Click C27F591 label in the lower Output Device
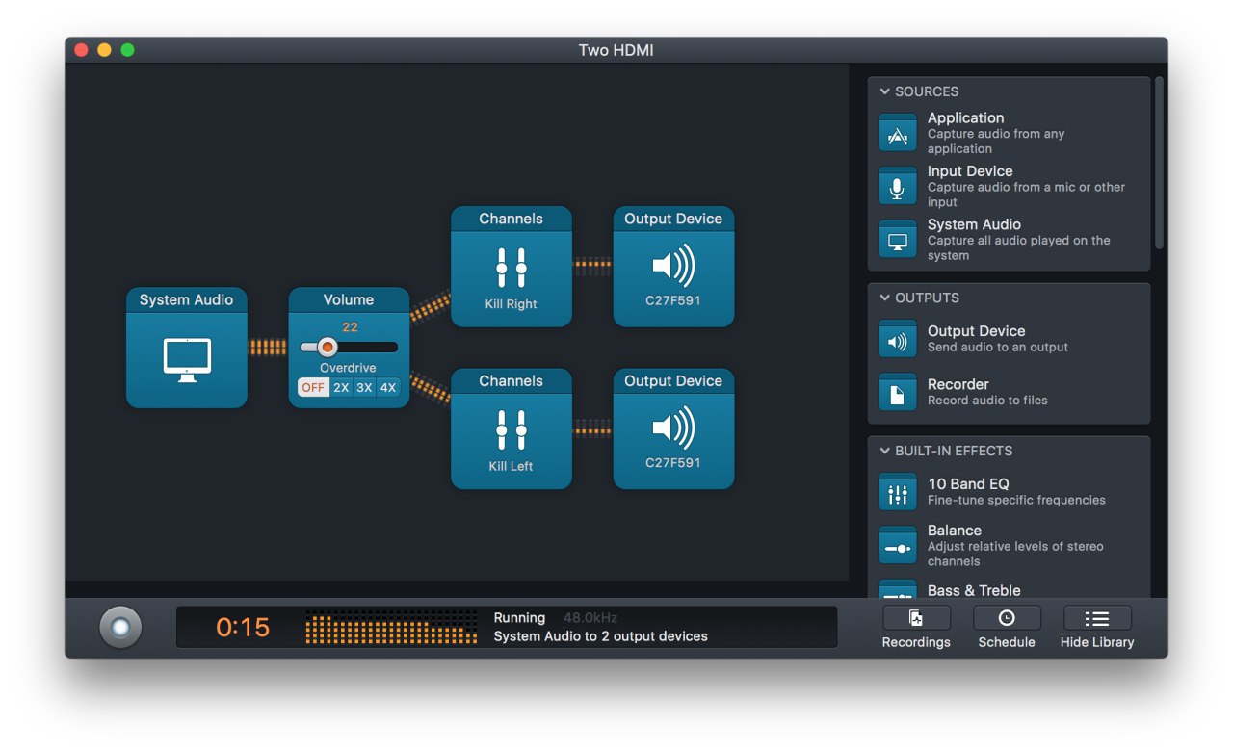The height and width of the screenshot is (751, 1233). pos(673,462)
